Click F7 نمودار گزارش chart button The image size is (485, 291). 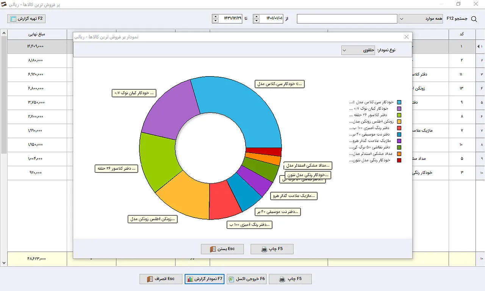[205, 279]
